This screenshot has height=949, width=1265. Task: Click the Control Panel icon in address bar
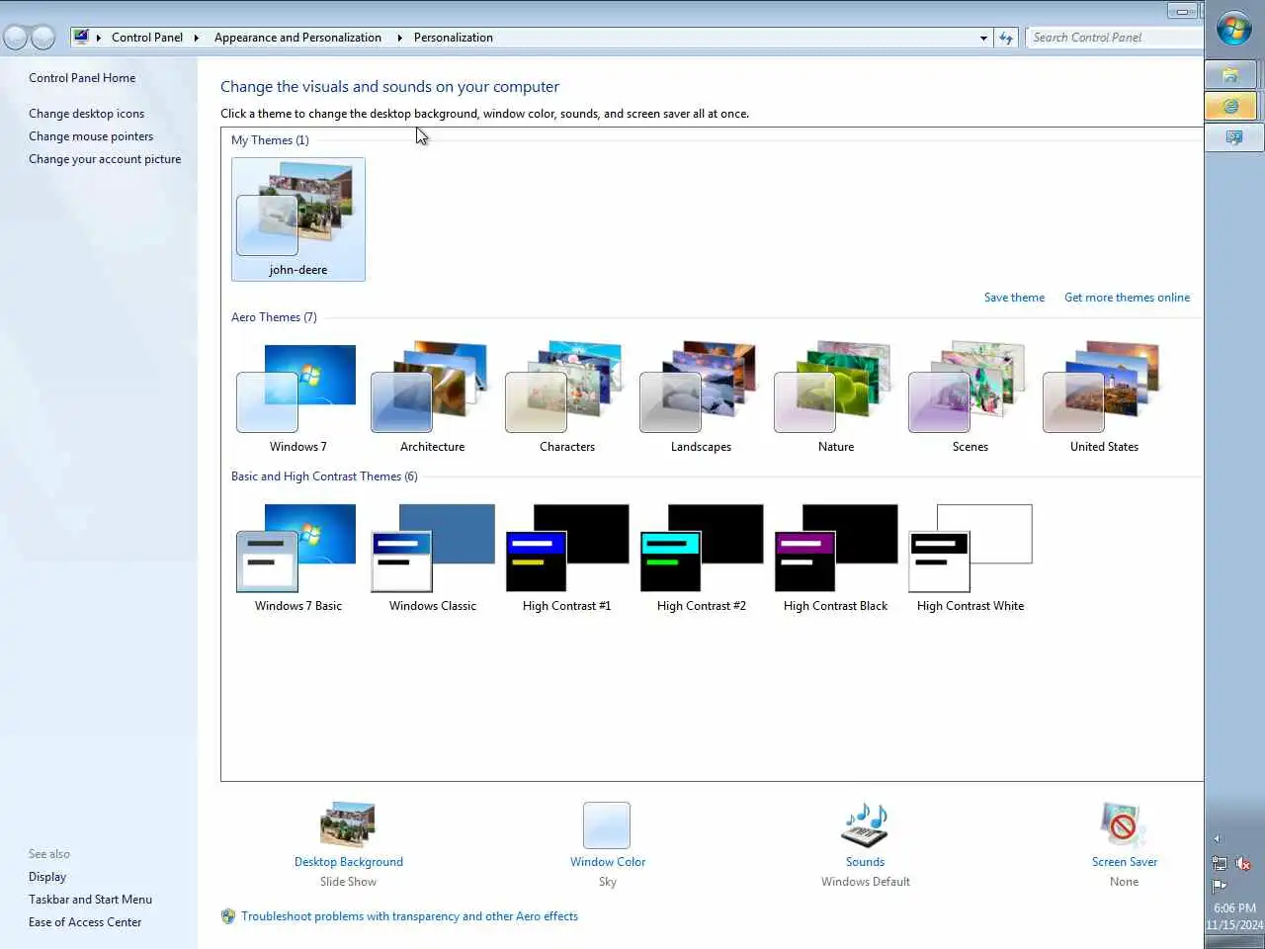point(81,37)
